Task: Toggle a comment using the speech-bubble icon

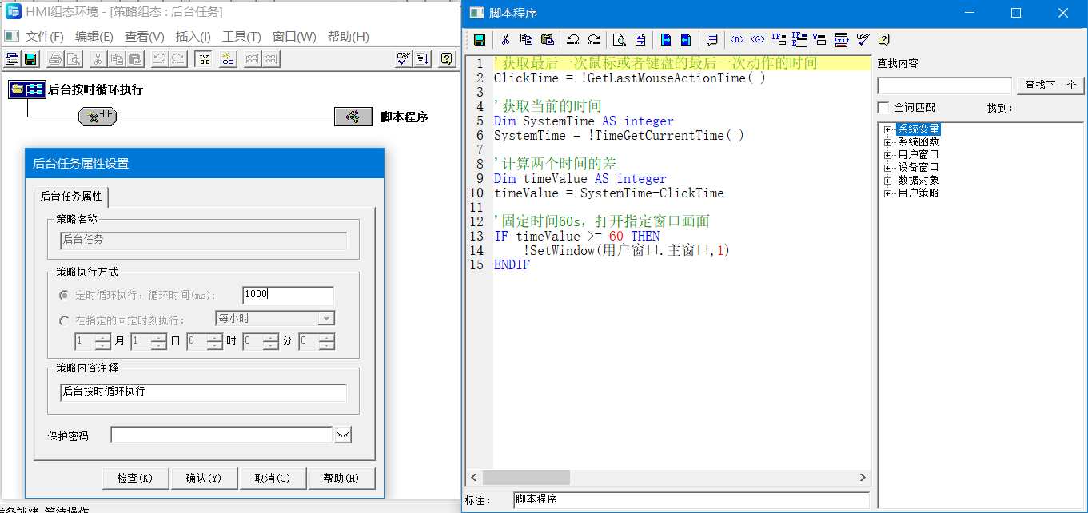Action: tap(712, 40)
